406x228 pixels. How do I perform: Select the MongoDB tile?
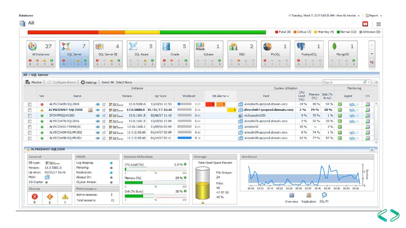click(343, 54)
